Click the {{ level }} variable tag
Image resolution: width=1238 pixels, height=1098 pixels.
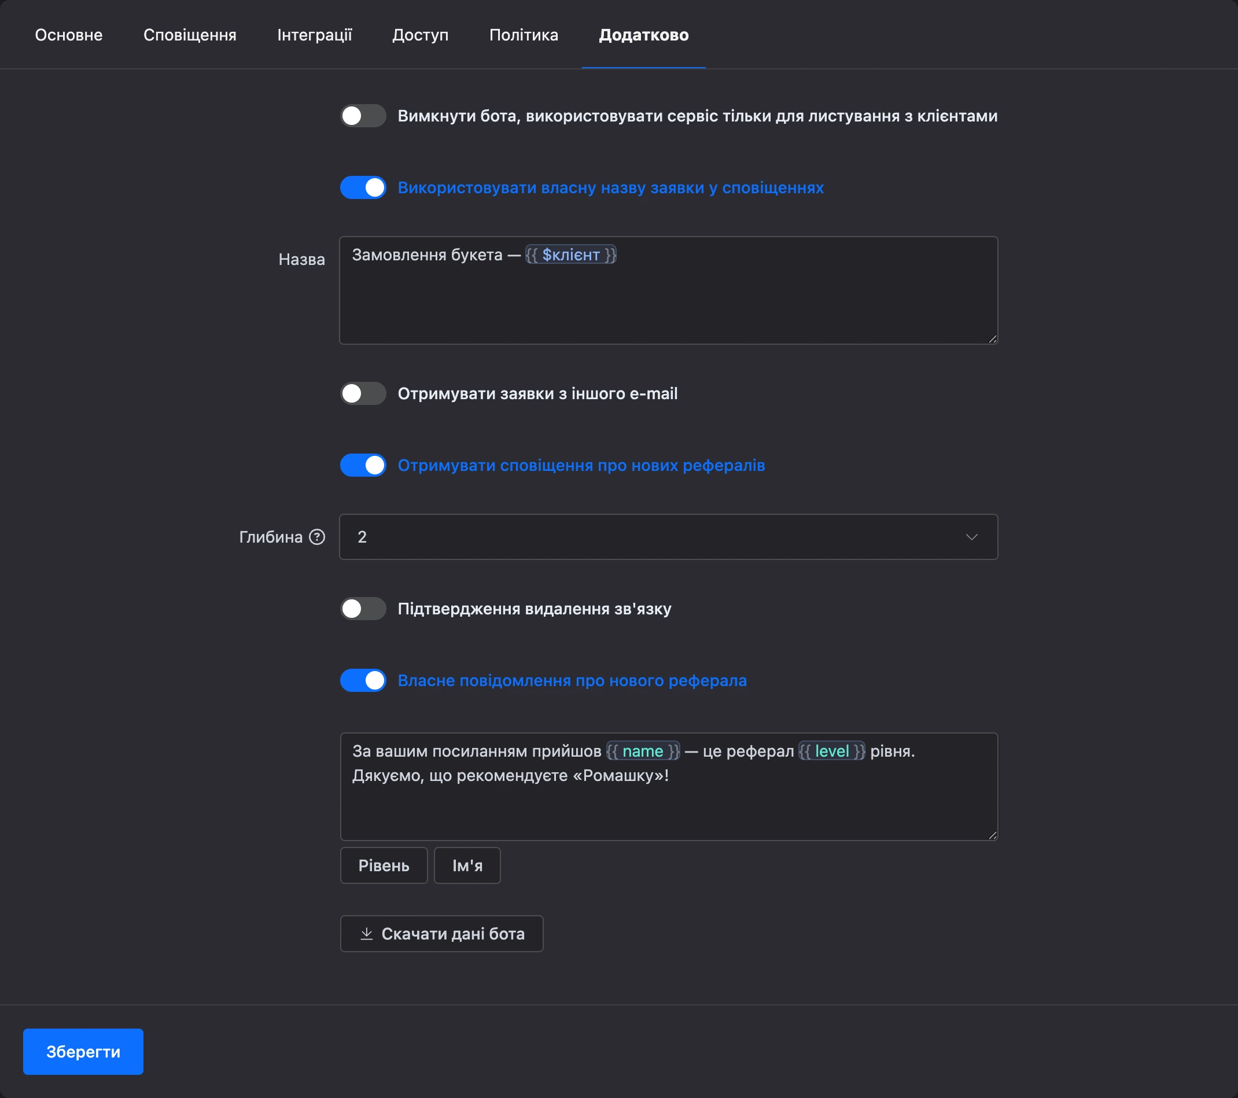[831, 751]
